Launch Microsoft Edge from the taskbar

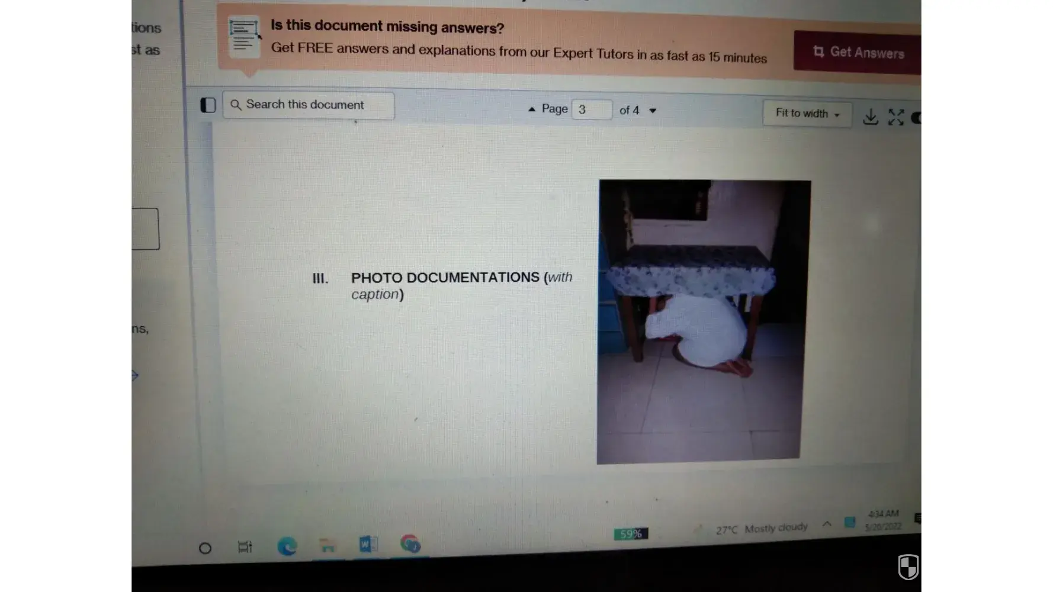[x=287, y=546]
